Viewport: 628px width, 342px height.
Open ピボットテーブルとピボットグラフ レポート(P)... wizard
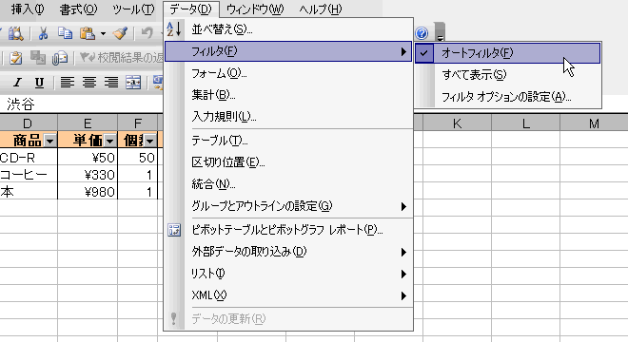pyautogui.click(x=288, y=230)
